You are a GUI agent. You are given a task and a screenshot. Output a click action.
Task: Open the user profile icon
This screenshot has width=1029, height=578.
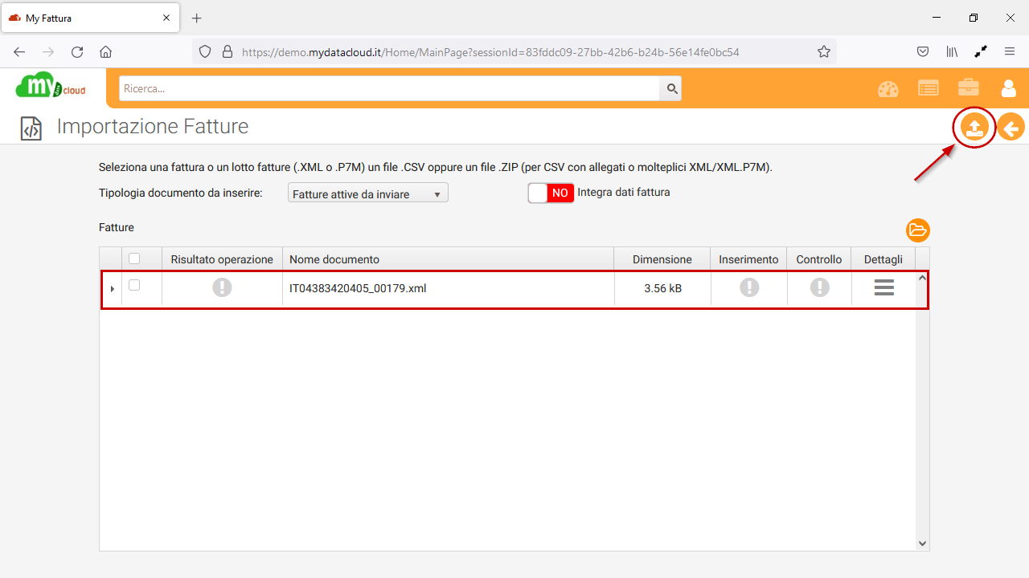1008,88
